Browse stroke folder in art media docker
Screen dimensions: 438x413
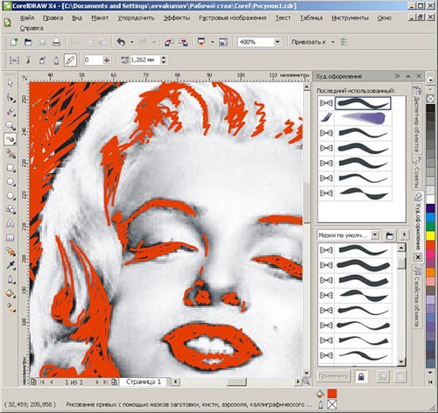click(x=389, y=235)
